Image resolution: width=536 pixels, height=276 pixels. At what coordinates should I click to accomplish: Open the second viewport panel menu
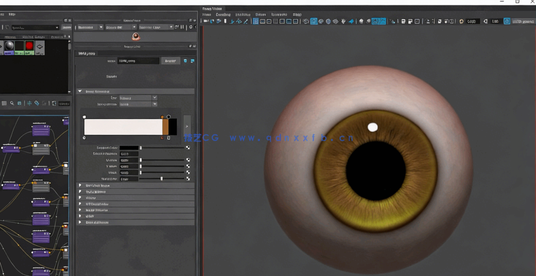click(x=223, y=15)
